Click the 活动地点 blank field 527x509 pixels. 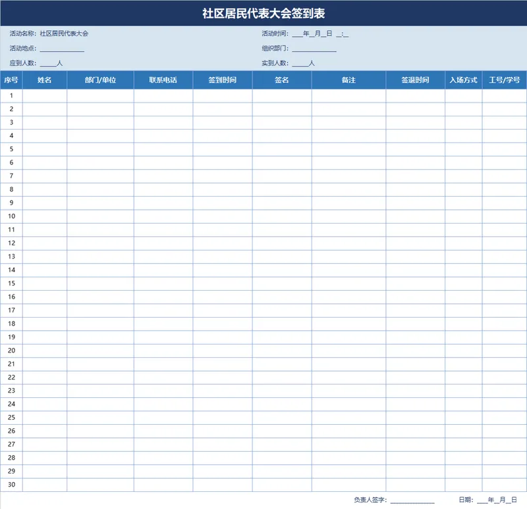coord(62,49)
